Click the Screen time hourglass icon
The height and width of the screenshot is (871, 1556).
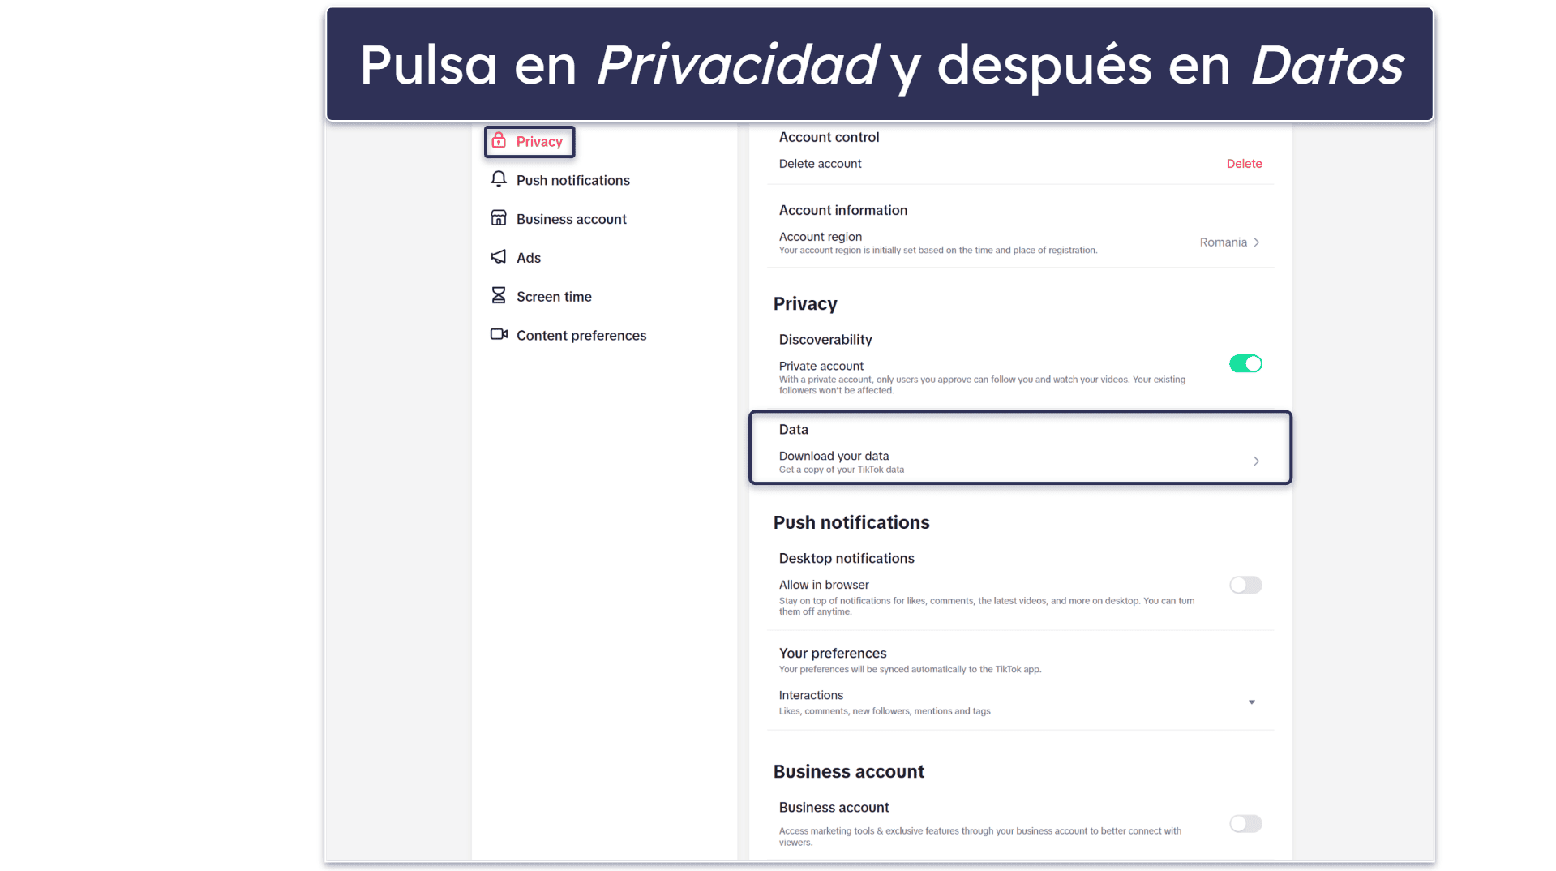(499, 296)
